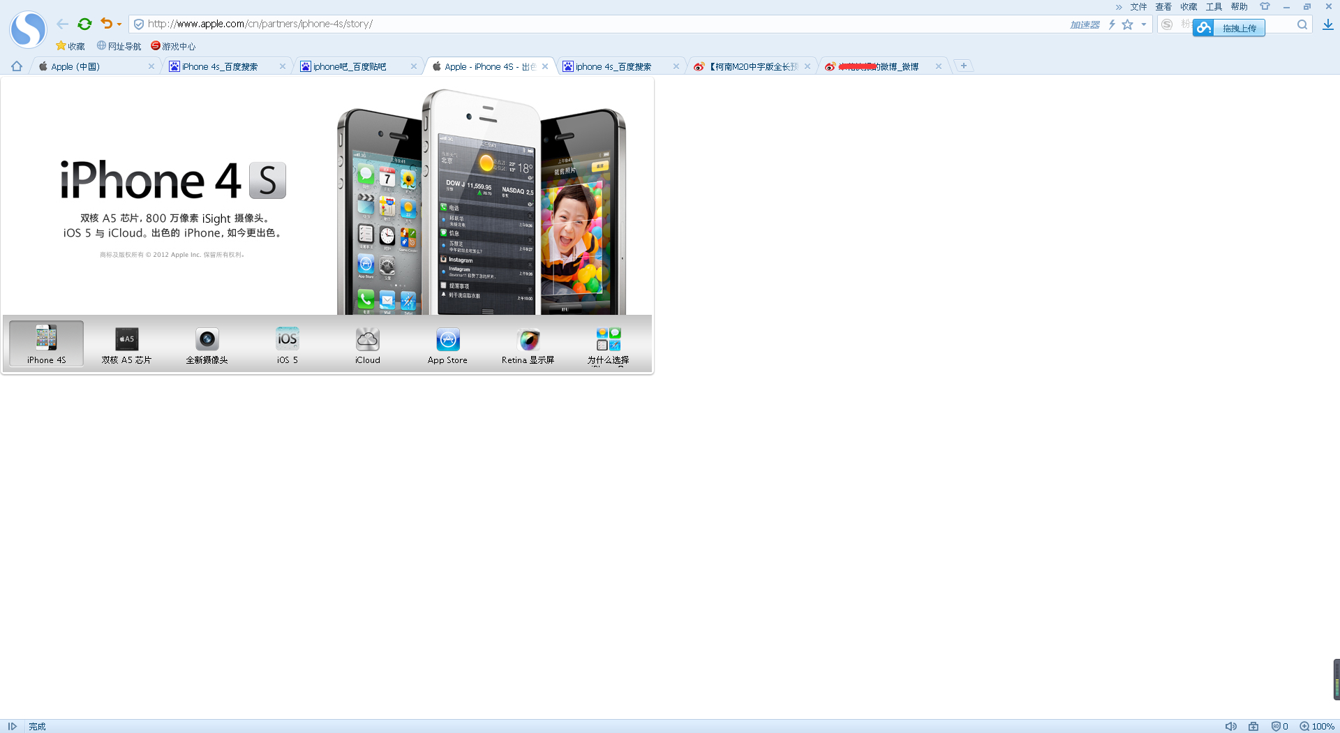Click into the address bar URL field
This screenshot has width=1340, height=733.
600,24
